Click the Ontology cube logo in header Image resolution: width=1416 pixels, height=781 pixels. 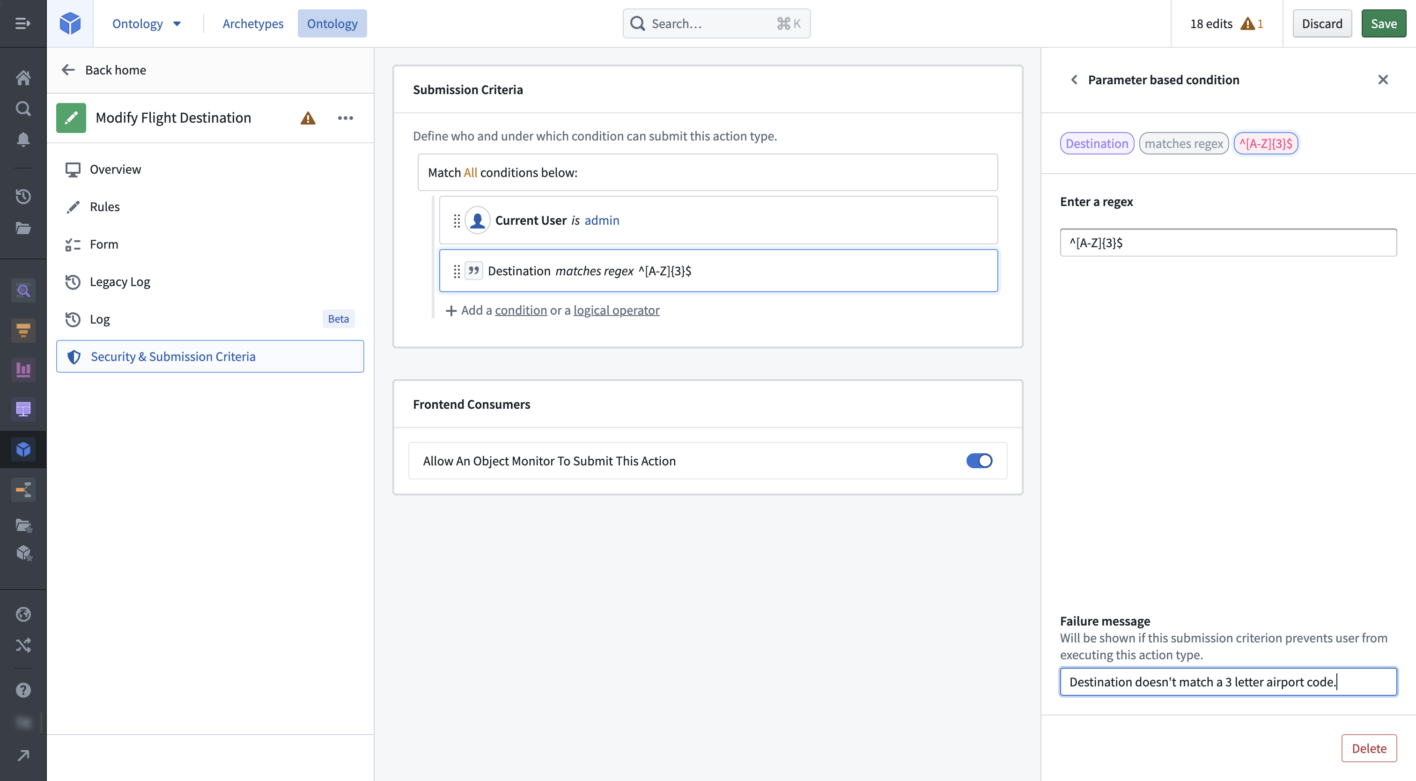(70, 23)
